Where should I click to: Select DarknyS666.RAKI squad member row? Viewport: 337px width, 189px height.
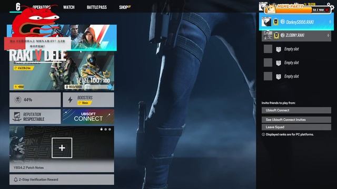[296, 22]
